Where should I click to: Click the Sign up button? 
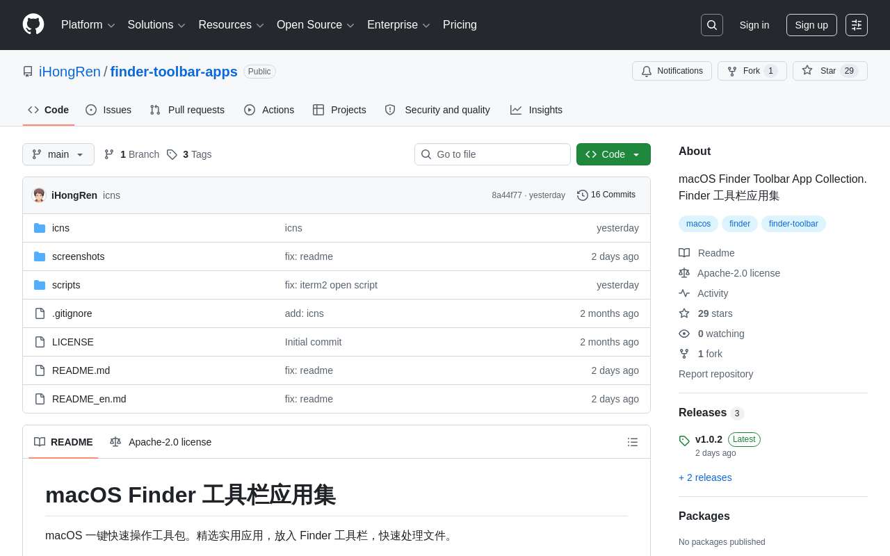tap(811, 25)
